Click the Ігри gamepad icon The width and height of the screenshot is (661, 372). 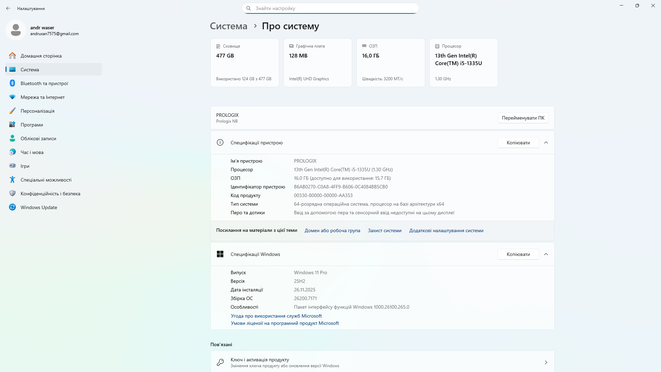click(12, 166)
